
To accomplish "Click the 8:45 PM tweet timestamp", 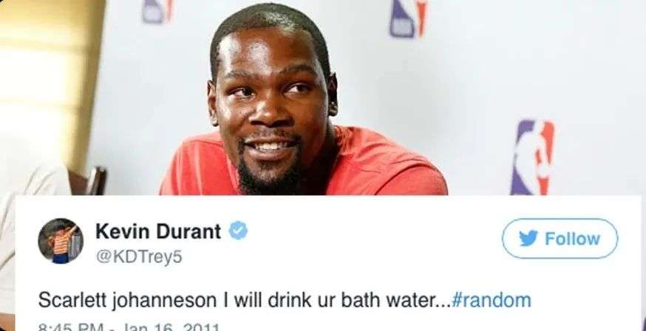I will [x=70, y=328].
